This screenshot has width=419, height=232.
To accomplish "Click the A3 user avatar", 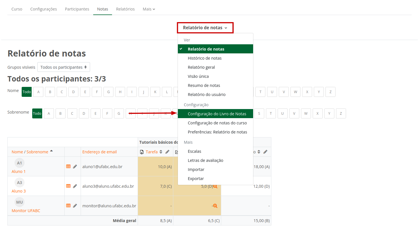I will coord(19,183).
